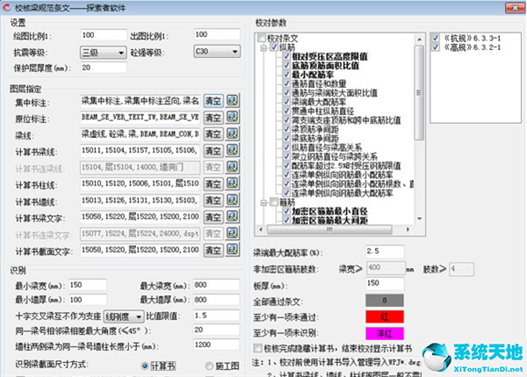Click the tree vertical scrollbar up arrow
This screenshot has width=527, height=377.
click(419, 39)
